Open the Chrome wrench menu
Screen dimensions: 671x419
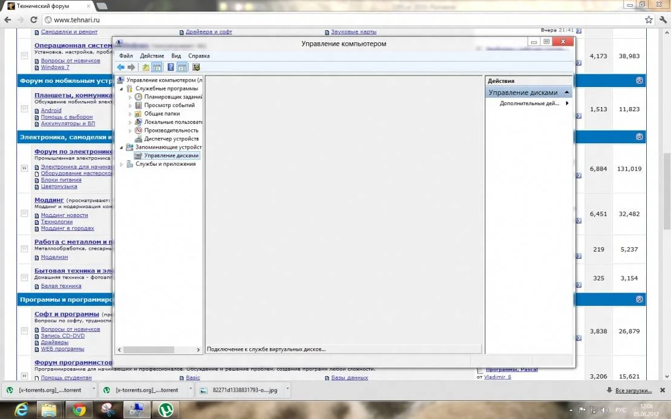(663, 20)
